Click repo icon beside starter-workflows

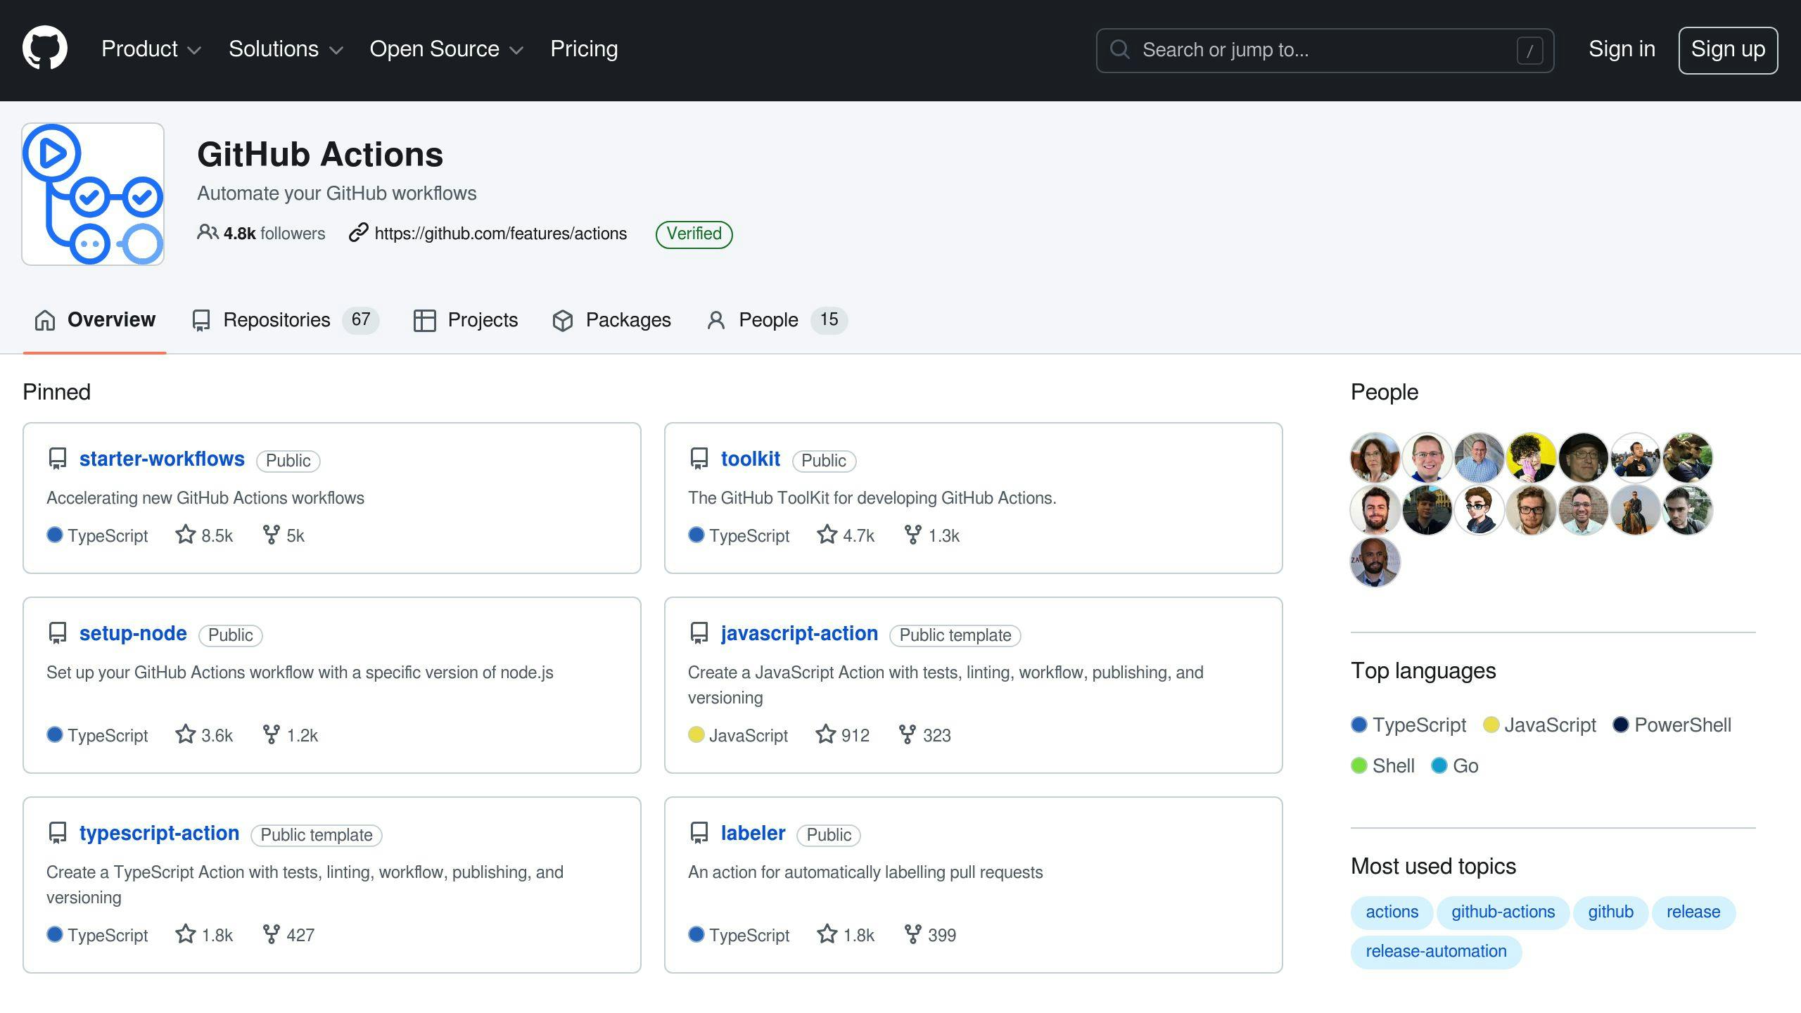[x=58, y=459]
